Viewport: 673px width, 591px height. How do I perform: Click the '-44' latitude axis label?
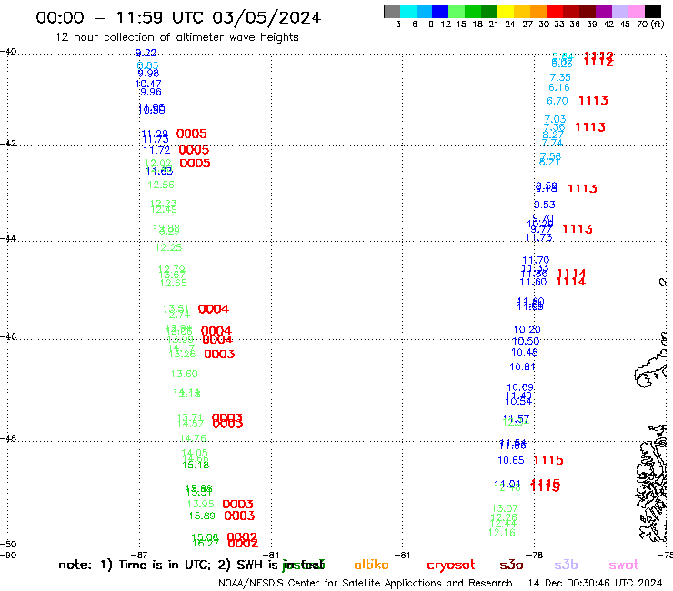8,238
